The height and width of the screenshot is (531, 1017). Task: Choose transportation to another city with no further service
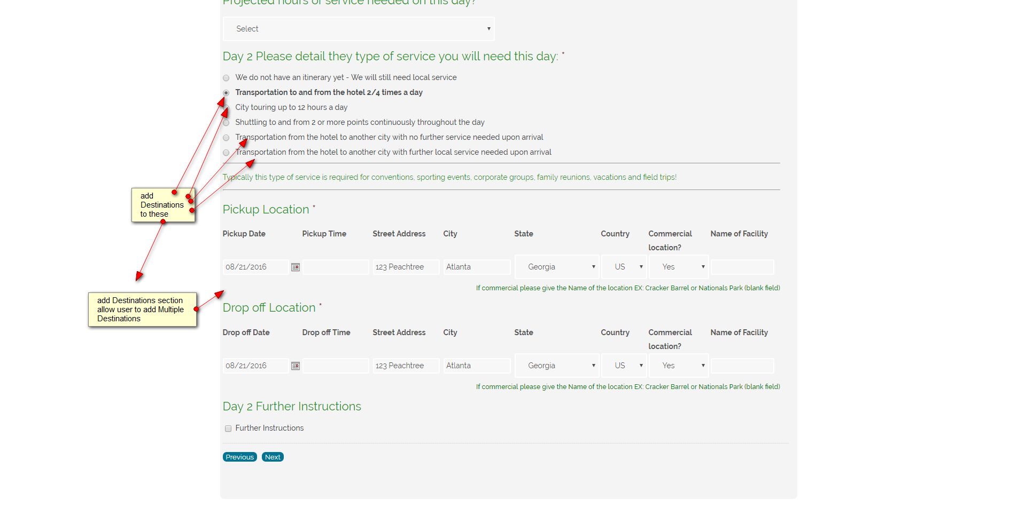pos(226,138)
